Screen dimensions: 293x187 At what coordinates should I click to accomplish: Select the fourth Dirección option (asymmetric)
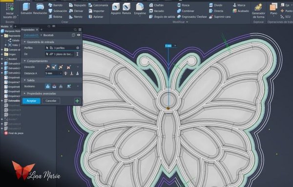point(68,67)
